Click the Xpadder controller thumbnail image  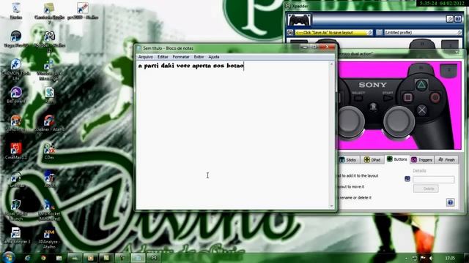pos(299,20)
